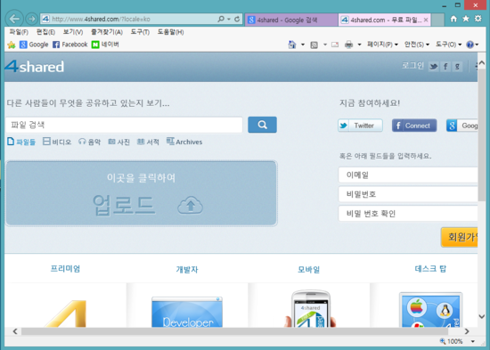Sign up with the Google button
490x350 pixels.
pos(461,126)
